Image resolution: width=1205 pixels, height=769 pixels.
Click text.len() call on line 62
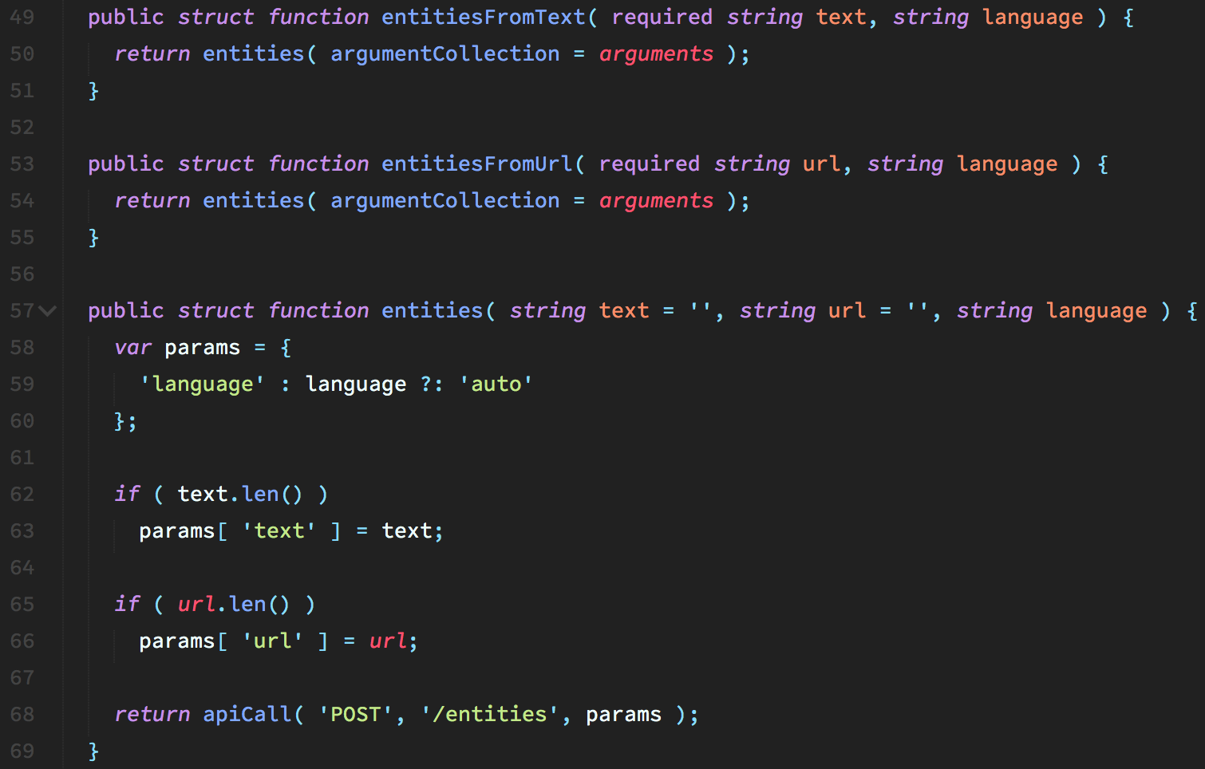[x=241, y=494]
